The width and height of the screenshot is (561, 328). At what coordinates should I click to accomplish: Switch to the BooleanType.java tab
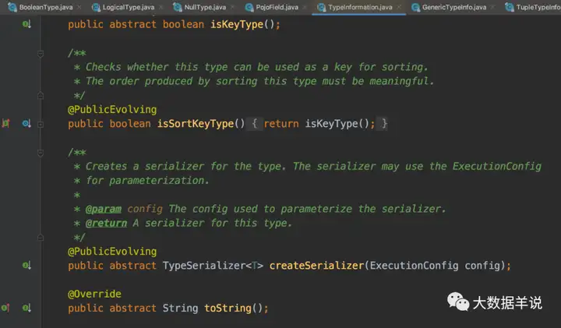(46, 7)
